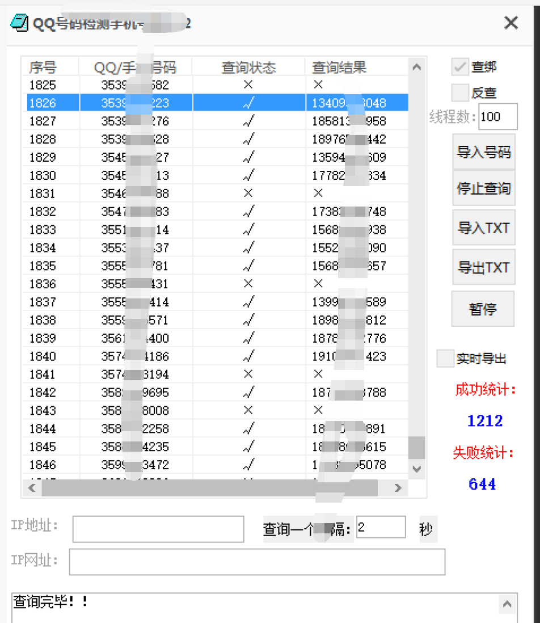Screen dimensions: 540x623
Task: Click the 暂停 button
Action: 483,309
